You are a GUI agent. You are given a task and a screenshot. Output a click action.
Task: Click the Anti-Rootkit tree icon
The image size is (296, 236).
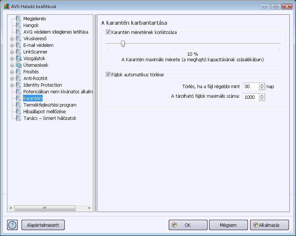(x=18, y=78)
